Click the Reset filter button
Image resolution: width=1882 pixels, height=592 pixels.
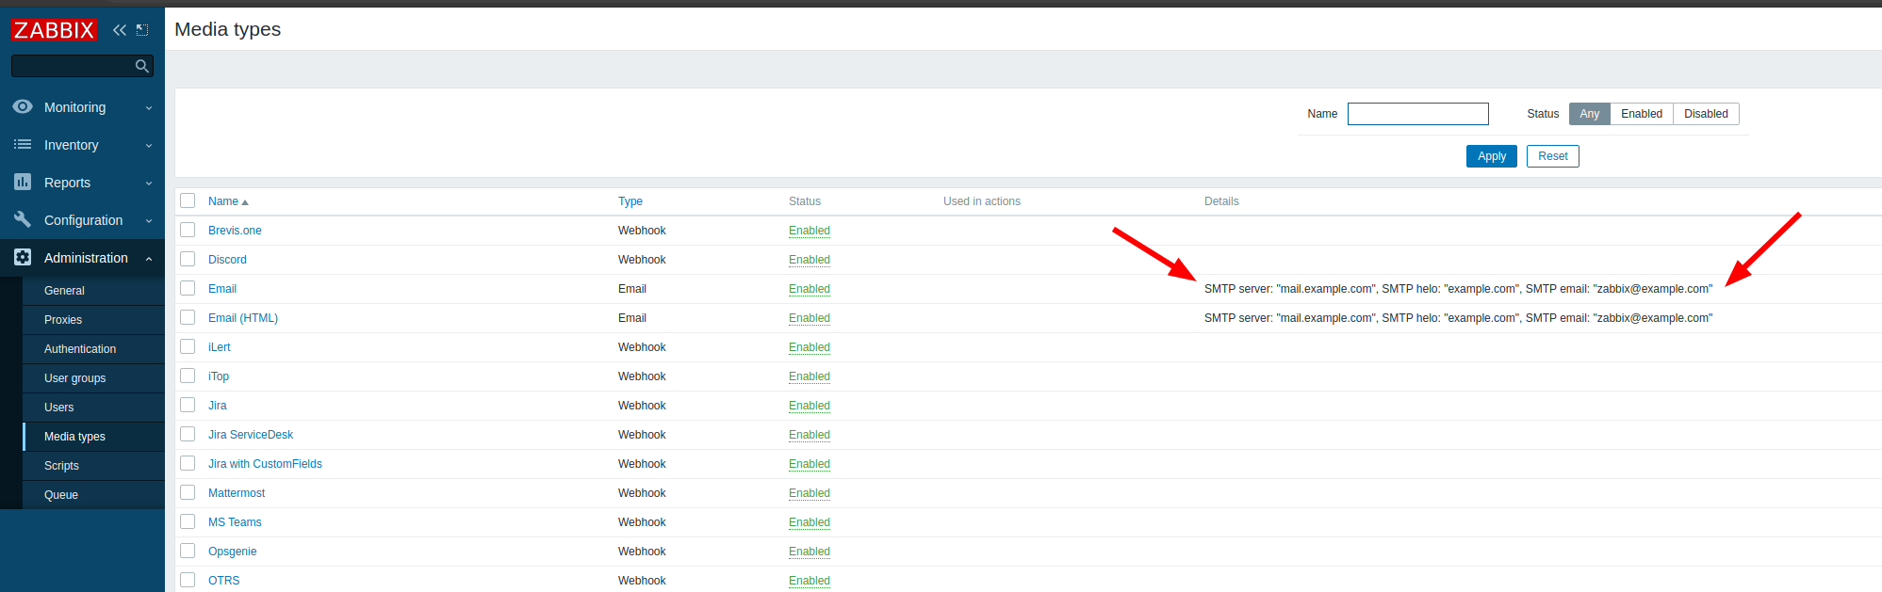(1553, 156)
